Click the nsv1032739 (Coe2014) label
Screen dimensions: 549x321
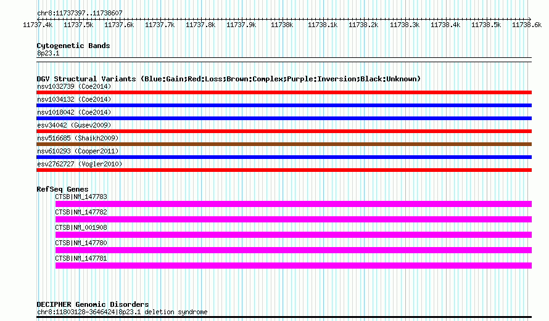[x=74, y=86]
